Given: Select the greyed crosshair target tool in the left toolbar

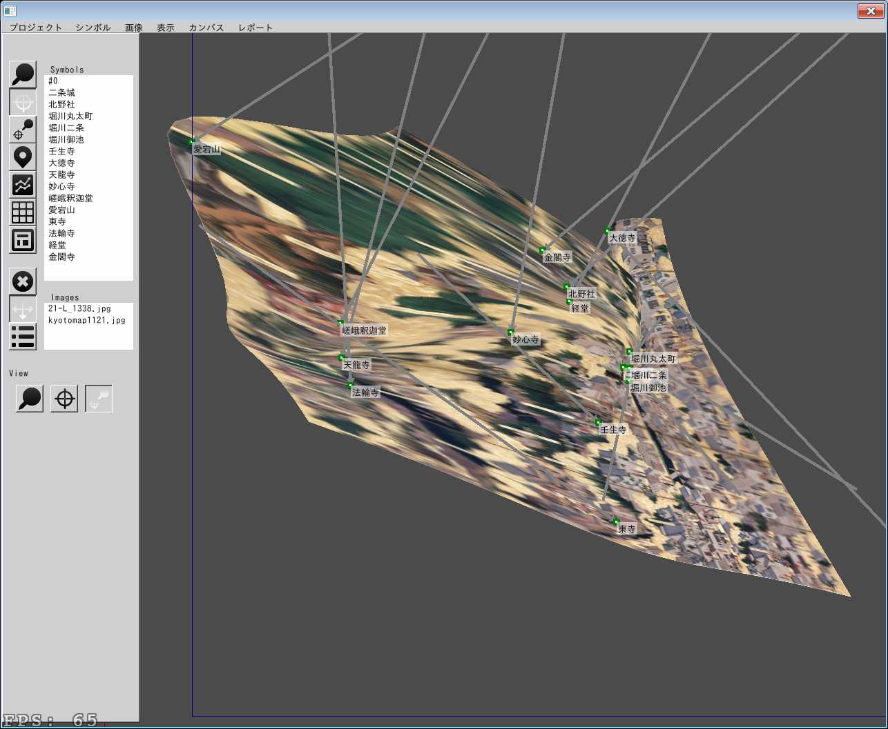Looking at the screenshot, I should [x=23, y=102].
